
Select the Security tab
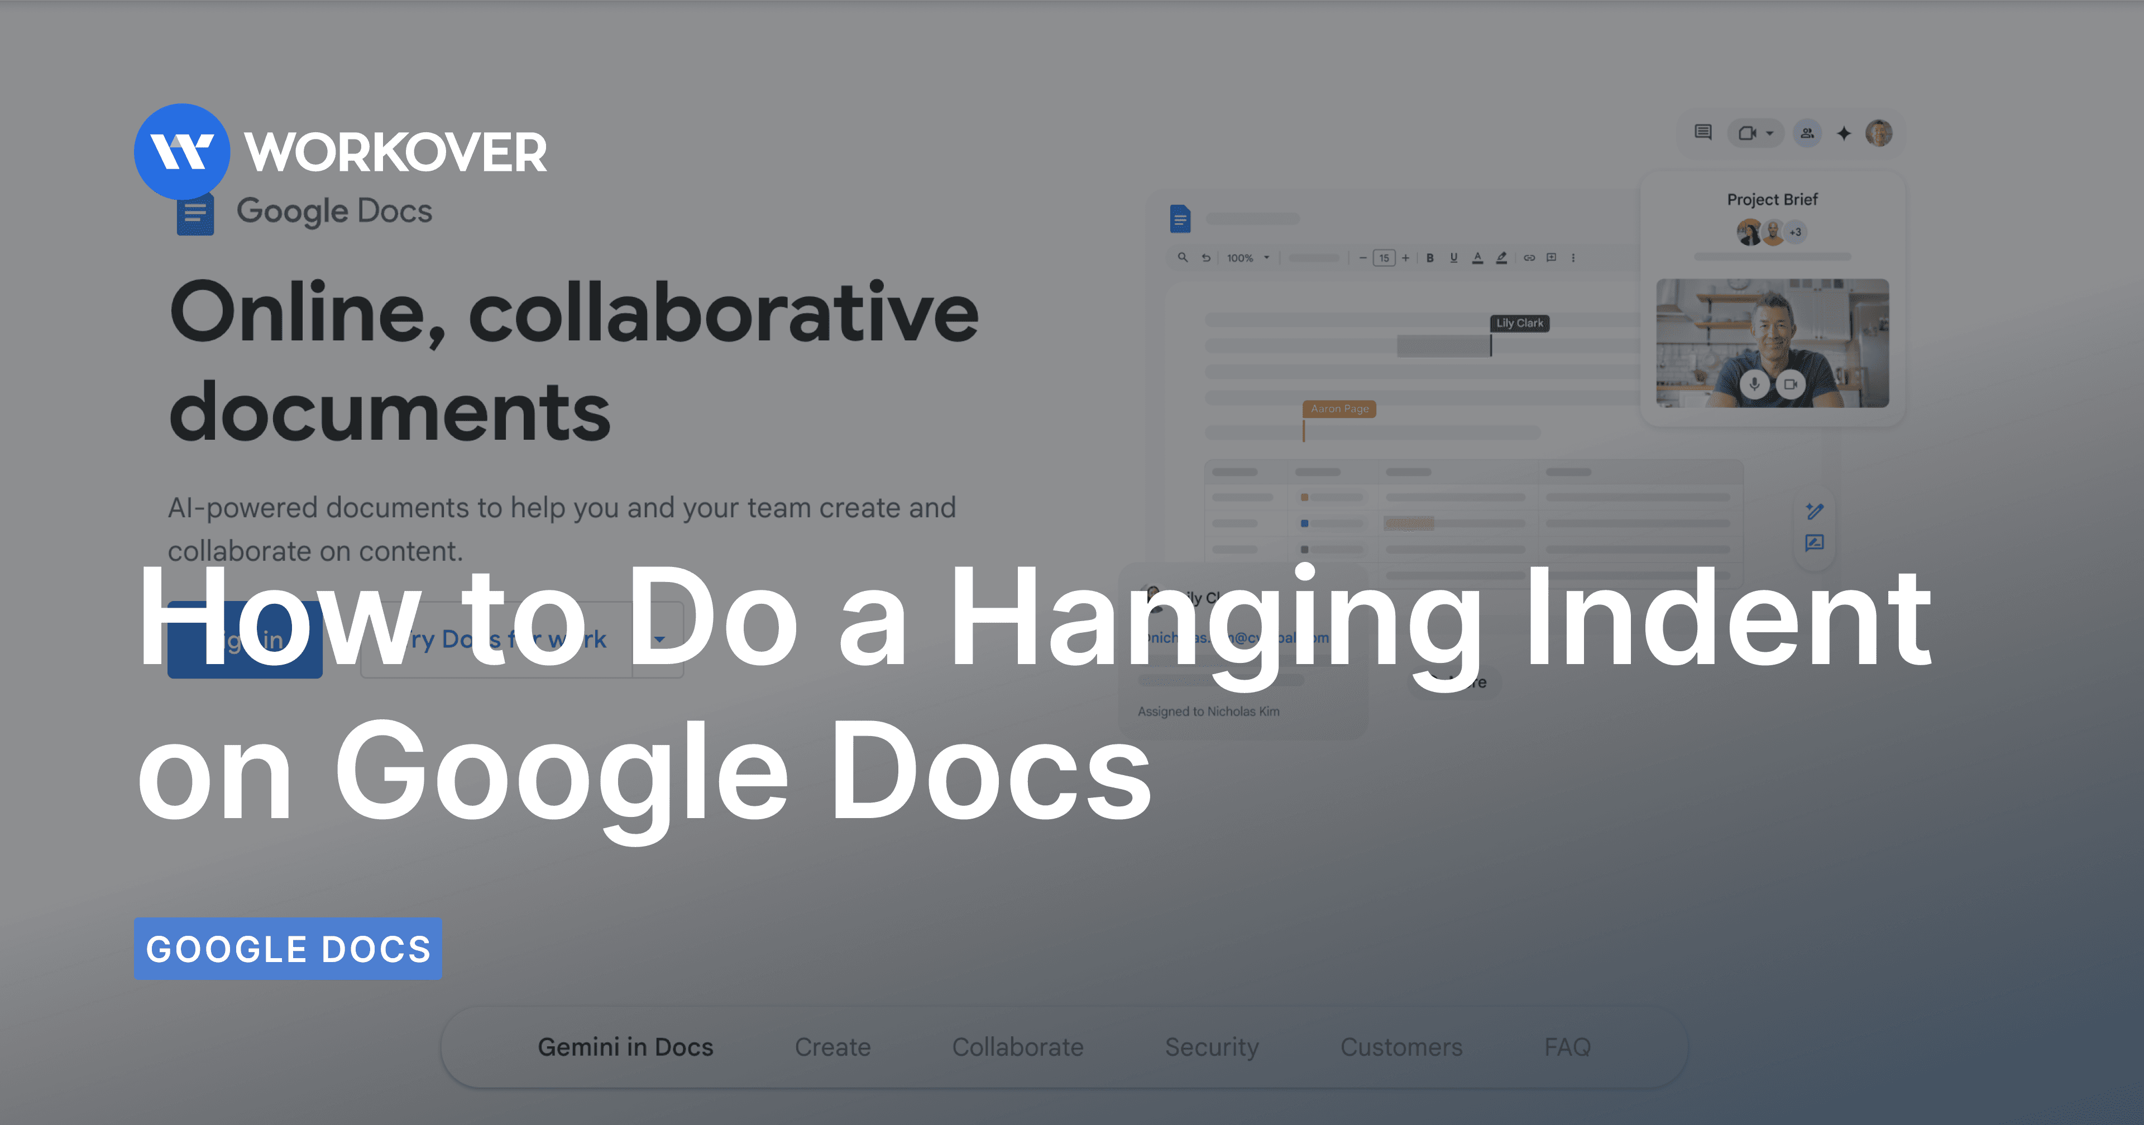point(1212,1047)
